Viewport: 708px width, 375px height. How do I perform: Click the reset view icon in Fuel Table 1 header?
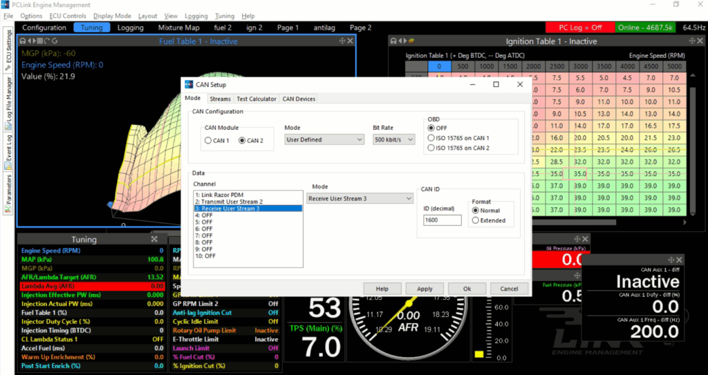tap(55, 41)
